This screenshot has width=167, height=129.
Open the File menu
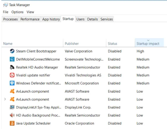tap(6, 12)
